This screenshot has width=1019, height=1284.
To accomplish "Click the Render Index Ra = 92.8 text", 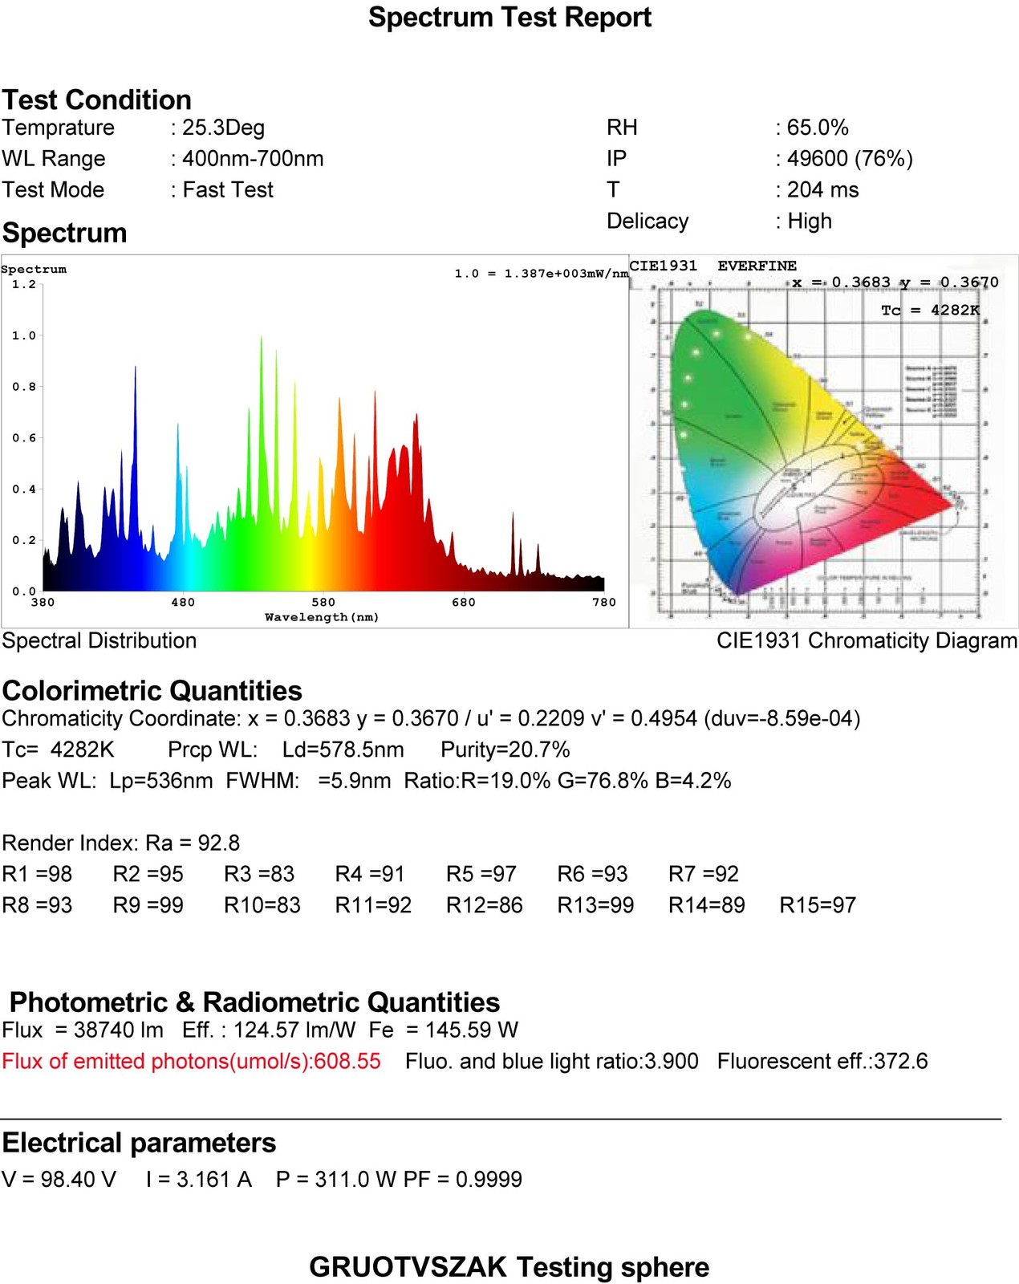I will click(x=120, y=843).
